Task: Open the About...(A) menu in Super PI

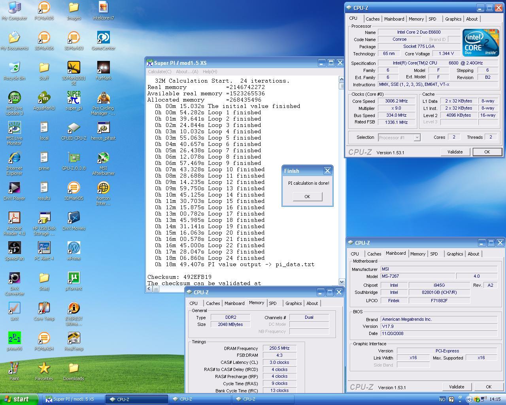Action: [x=187, y=72]
